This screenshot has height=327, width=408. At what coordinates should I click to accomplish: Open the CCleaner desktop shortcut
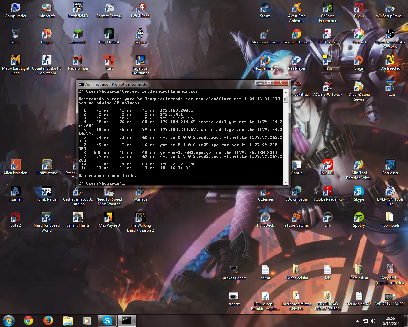(266, 194)
